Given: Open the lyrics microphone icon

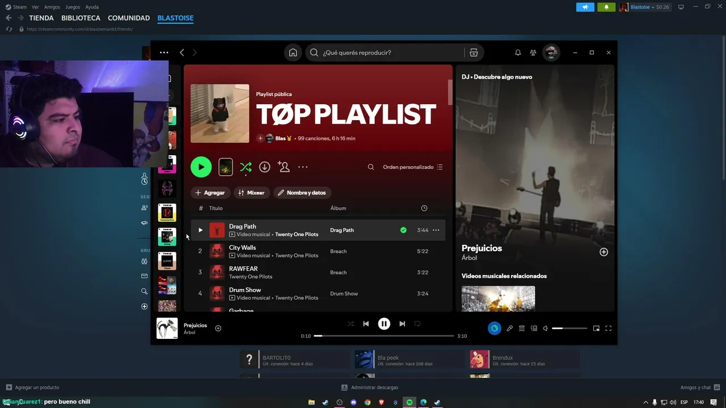Looking at the screenshot, I should tap(509, 328).
